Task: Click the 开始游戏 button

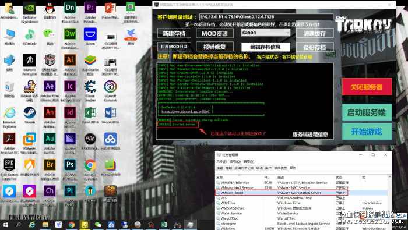Action: pos(367,132)
